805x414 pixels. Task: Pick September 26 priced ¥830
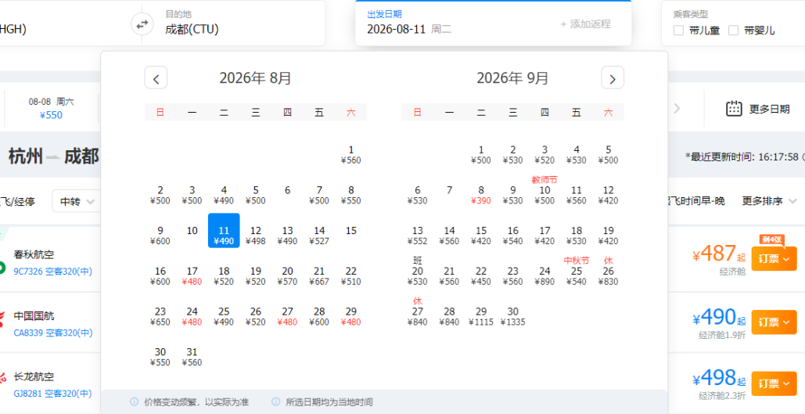tap(609, 272)
